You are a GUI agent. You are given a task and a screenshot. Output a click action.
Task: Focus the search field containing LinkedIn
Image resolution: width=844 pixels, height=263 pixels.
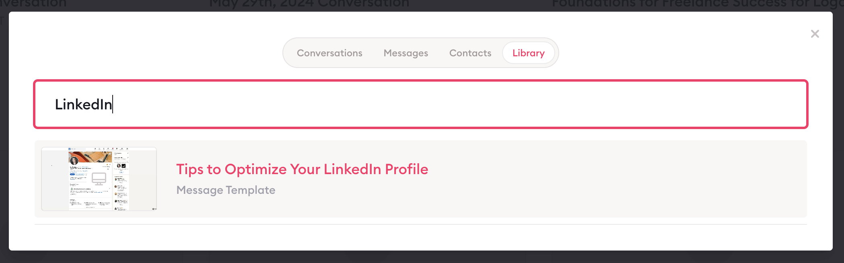(421, 104)
